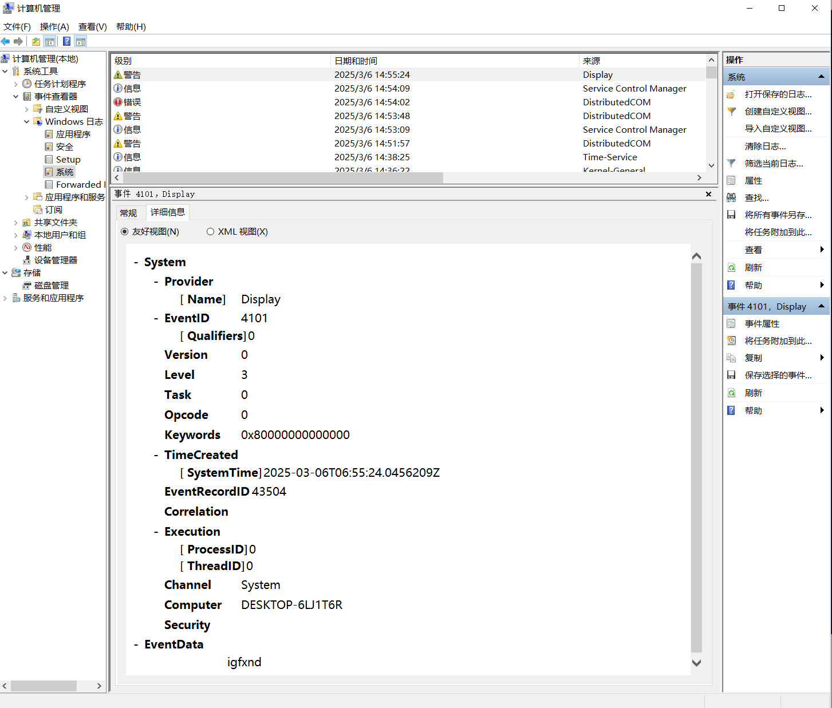Click the 查找 binoculars icon
This screenshot has height=708, width=832.
point(731,197)
